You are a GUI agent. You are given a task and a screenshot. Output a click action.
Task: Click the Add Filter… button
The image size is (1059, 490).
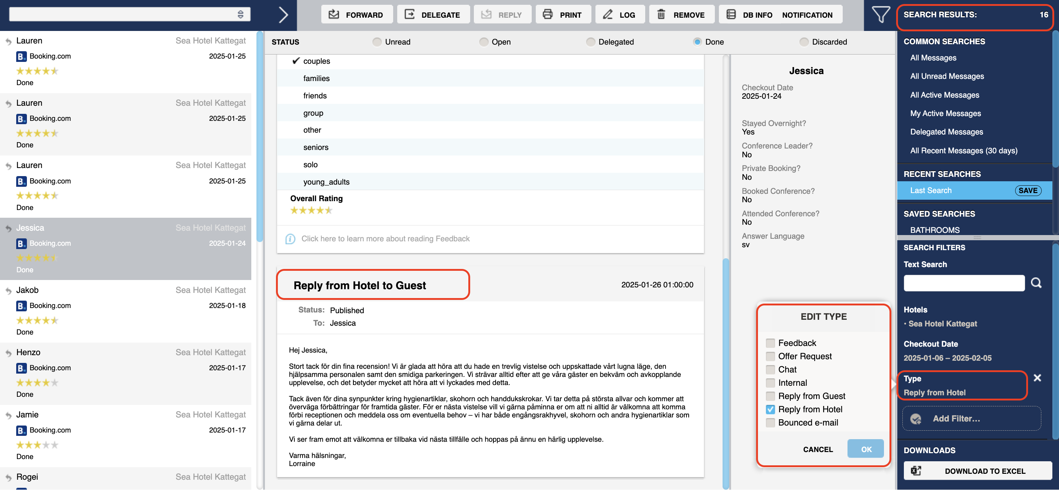tap(971, 419)
